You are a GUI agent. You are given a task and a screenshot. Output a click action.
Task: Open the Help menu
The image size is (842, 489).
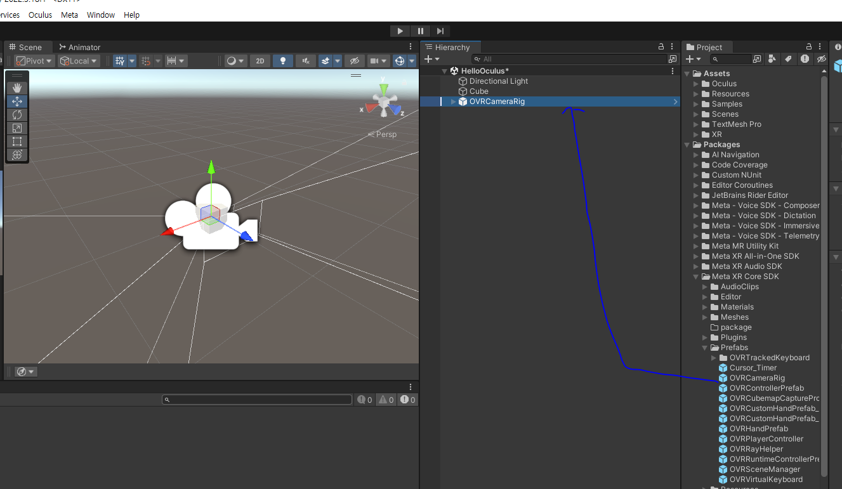(131, 15)
